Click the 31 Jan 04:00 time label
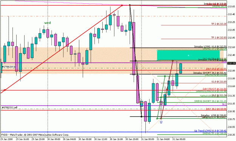This screenshot has height=141, width=236. coord(163,139)
